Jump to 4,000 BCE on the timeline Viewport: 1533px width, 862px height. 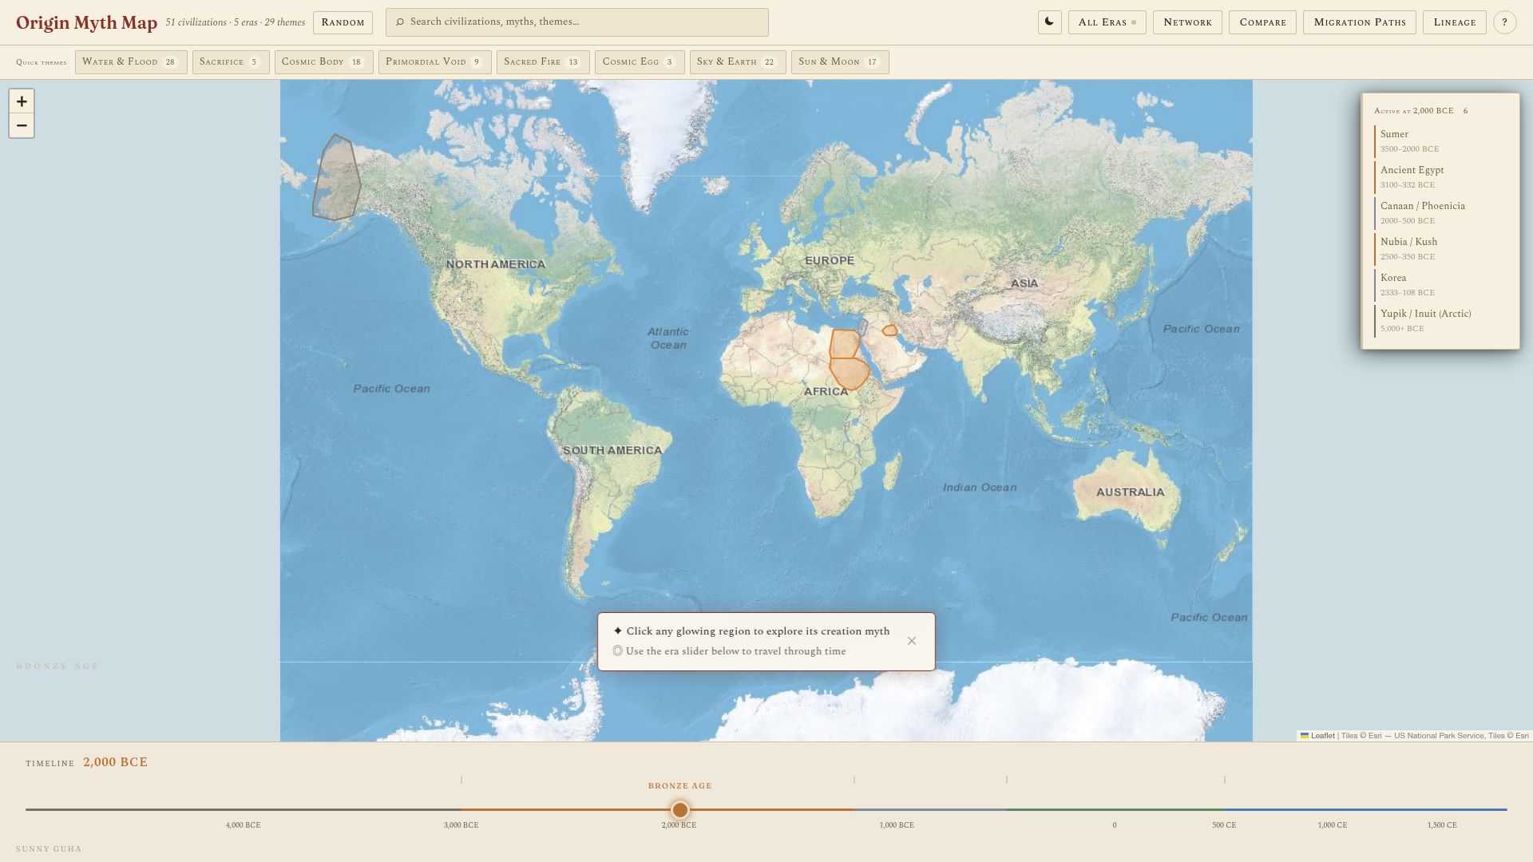point(243,825)
